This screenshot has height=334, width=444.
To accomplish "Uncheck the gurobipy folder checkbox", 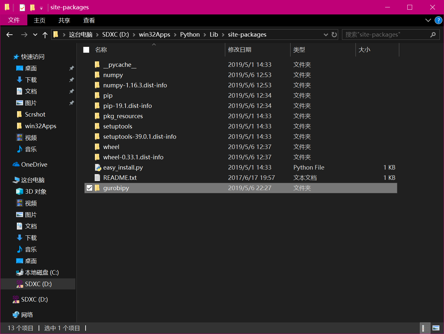I will tap(89, 188).
